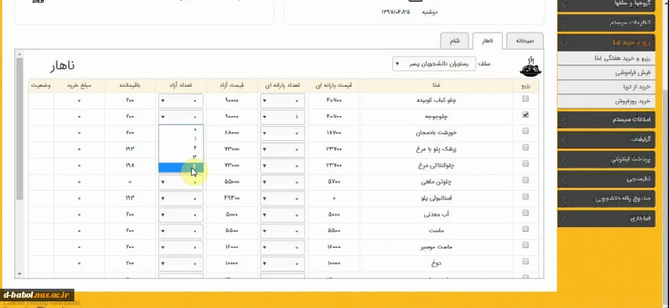
Task: Choose option 3 in the open count list
Action: point(181,157)
